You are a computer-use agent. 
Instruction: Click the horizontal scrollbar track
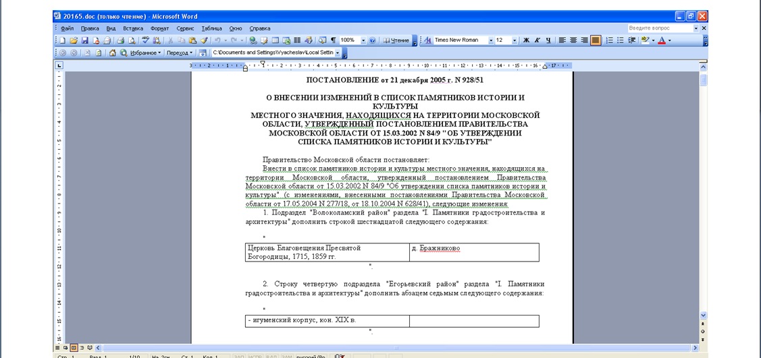(x=397, y=348)
